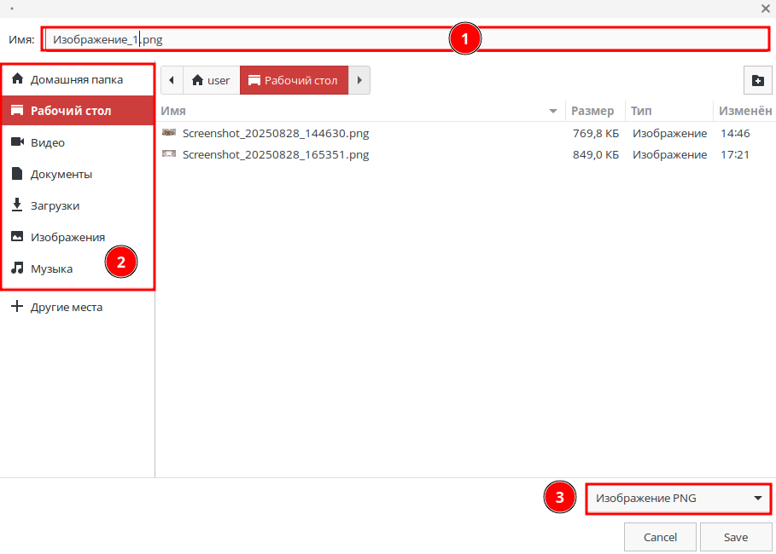The height and width of the screenshot is (554, 776).
Task: Go to Документы in the sidebar
Action: 61,174
